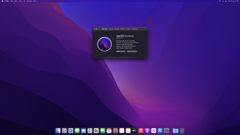
Task: Open the Mail app in the Dock
Action: (83, 131)
